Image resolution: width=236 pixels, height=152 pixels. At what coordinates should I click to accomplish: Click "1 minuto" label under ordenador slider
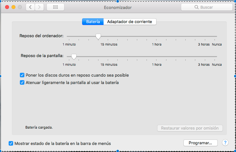pos(69,44)
